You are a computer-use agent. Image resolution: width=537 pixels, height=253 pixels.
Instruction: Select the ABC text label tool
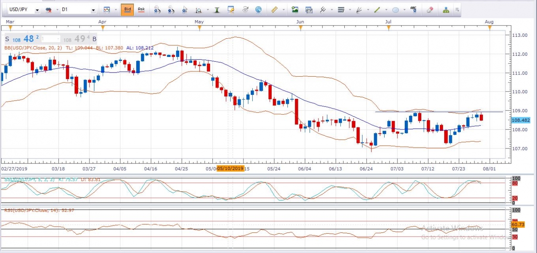point(414,9)
